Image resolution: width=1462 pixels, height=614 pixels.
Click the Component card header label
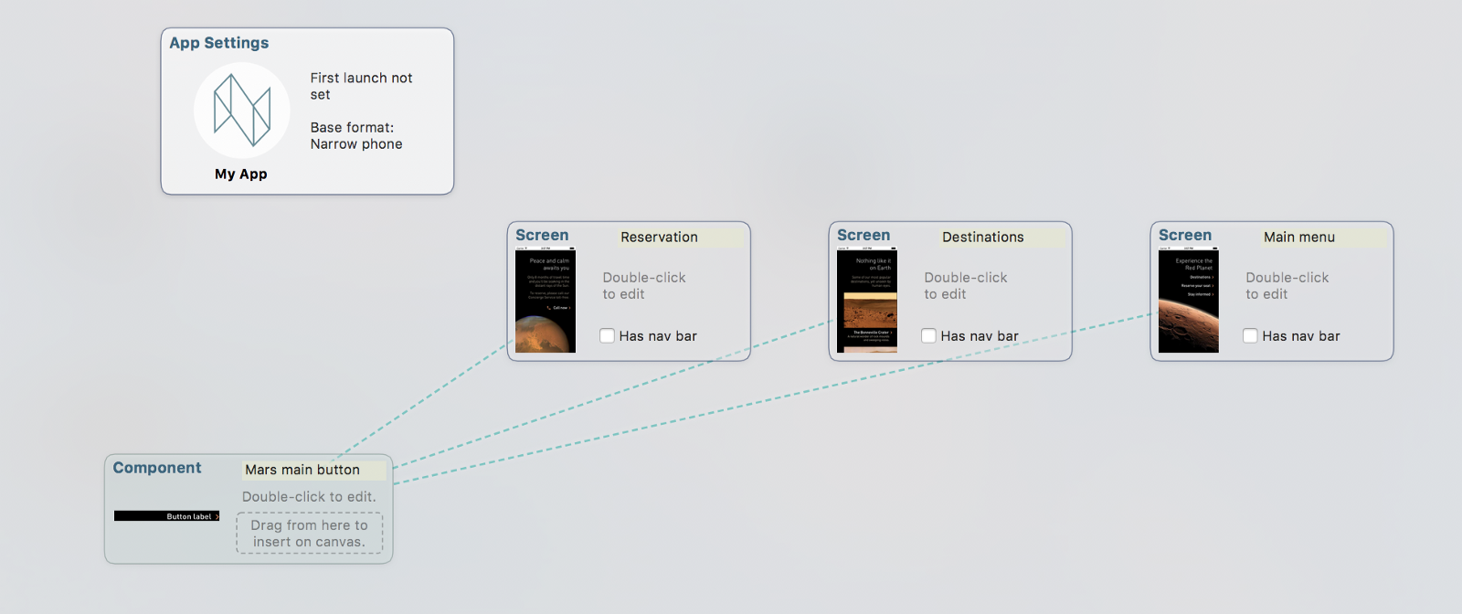[157, 468]
